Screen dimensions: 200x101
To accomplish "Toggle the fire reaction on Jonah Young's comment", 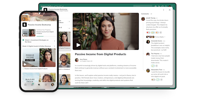I will (157, 33).
